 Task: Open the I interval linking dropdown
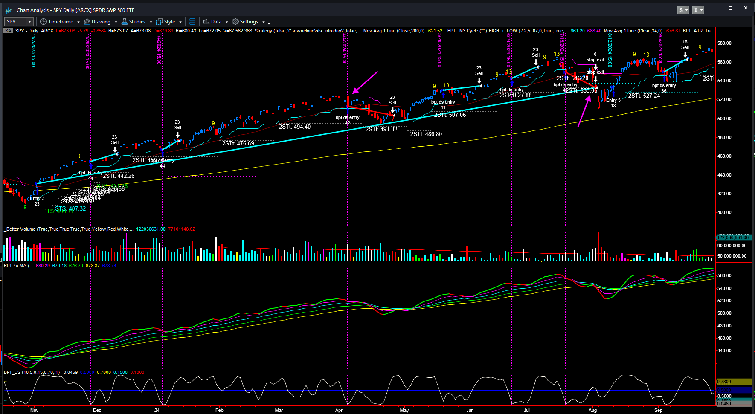point(698,10)
